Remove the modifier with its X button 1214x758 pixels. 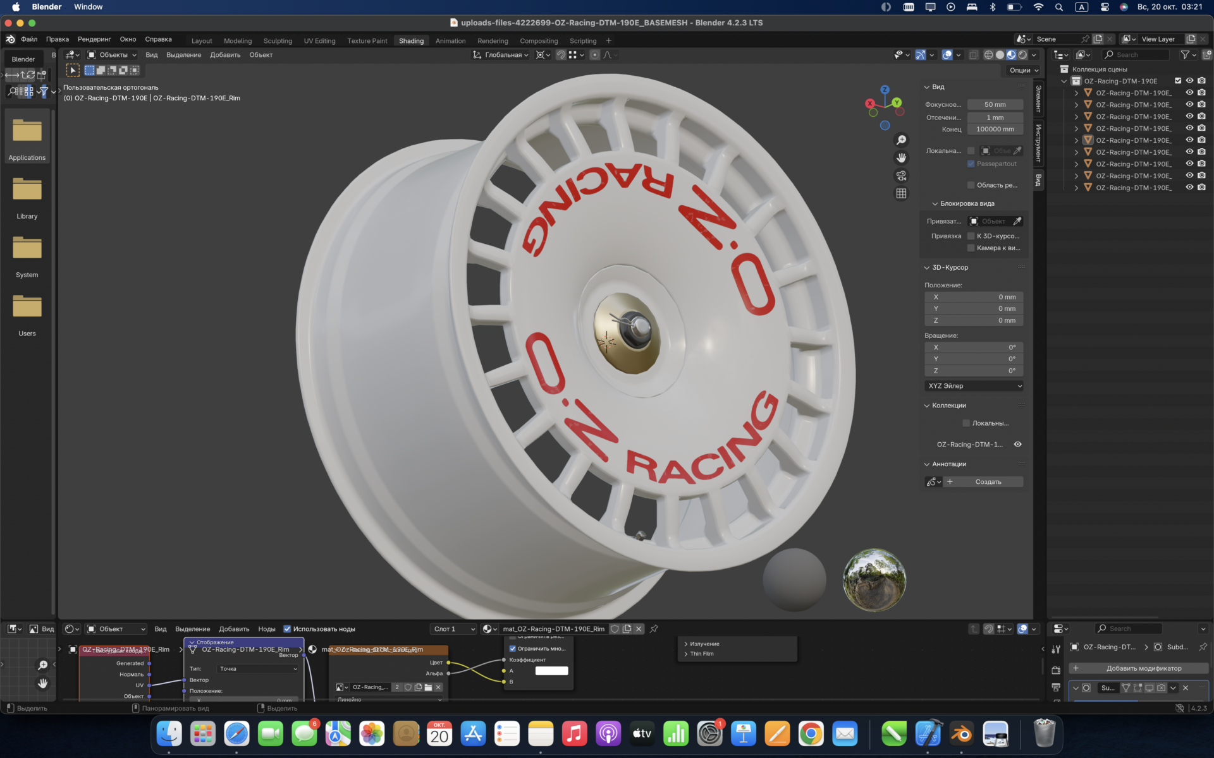[x=1186, y=688]
